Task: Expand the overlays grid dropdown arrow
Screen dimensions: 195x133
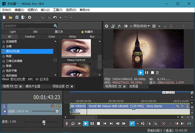Action: coord(159,26)
